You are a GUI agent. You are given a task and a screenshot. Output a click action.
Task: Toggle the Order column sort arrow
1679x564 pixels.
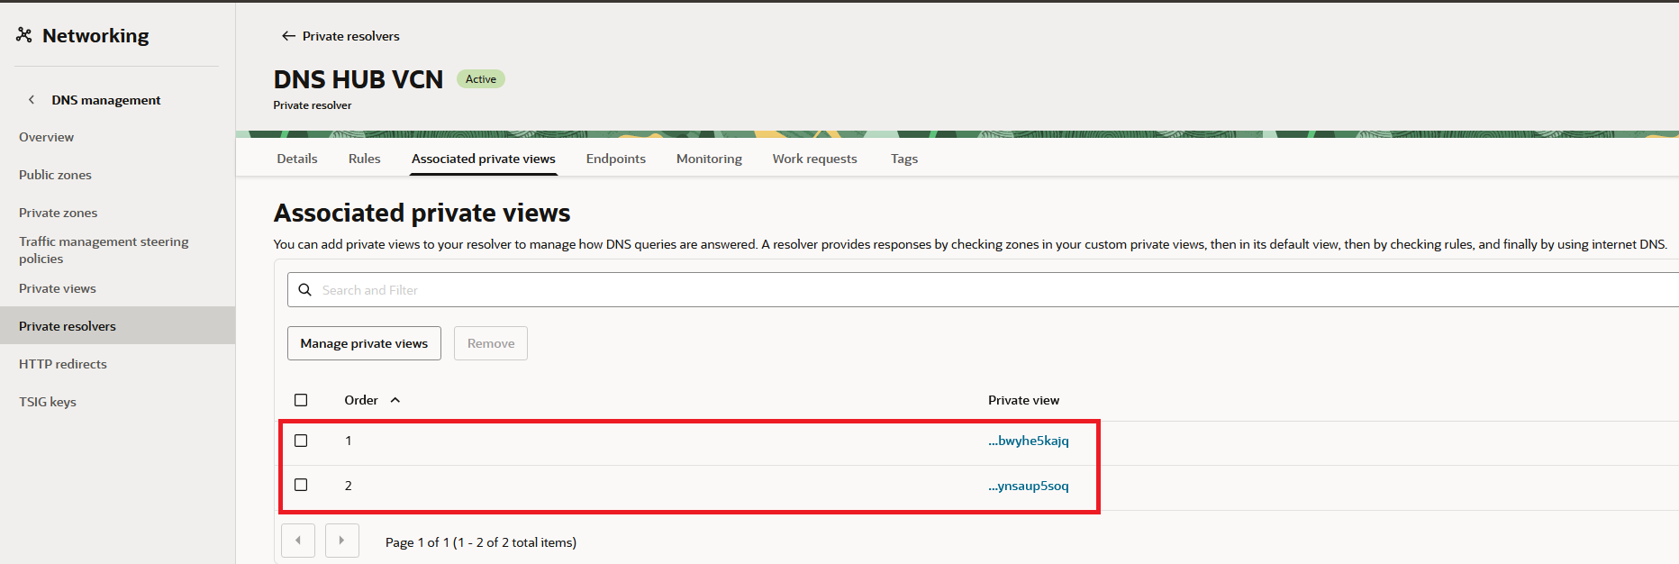(395, 400)
